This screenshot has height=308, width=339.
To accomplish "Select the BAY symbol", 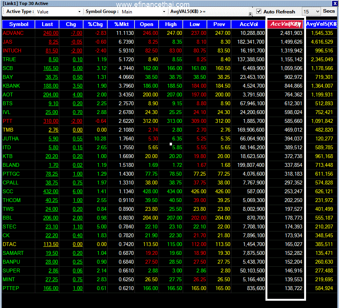I will (8, 77).
